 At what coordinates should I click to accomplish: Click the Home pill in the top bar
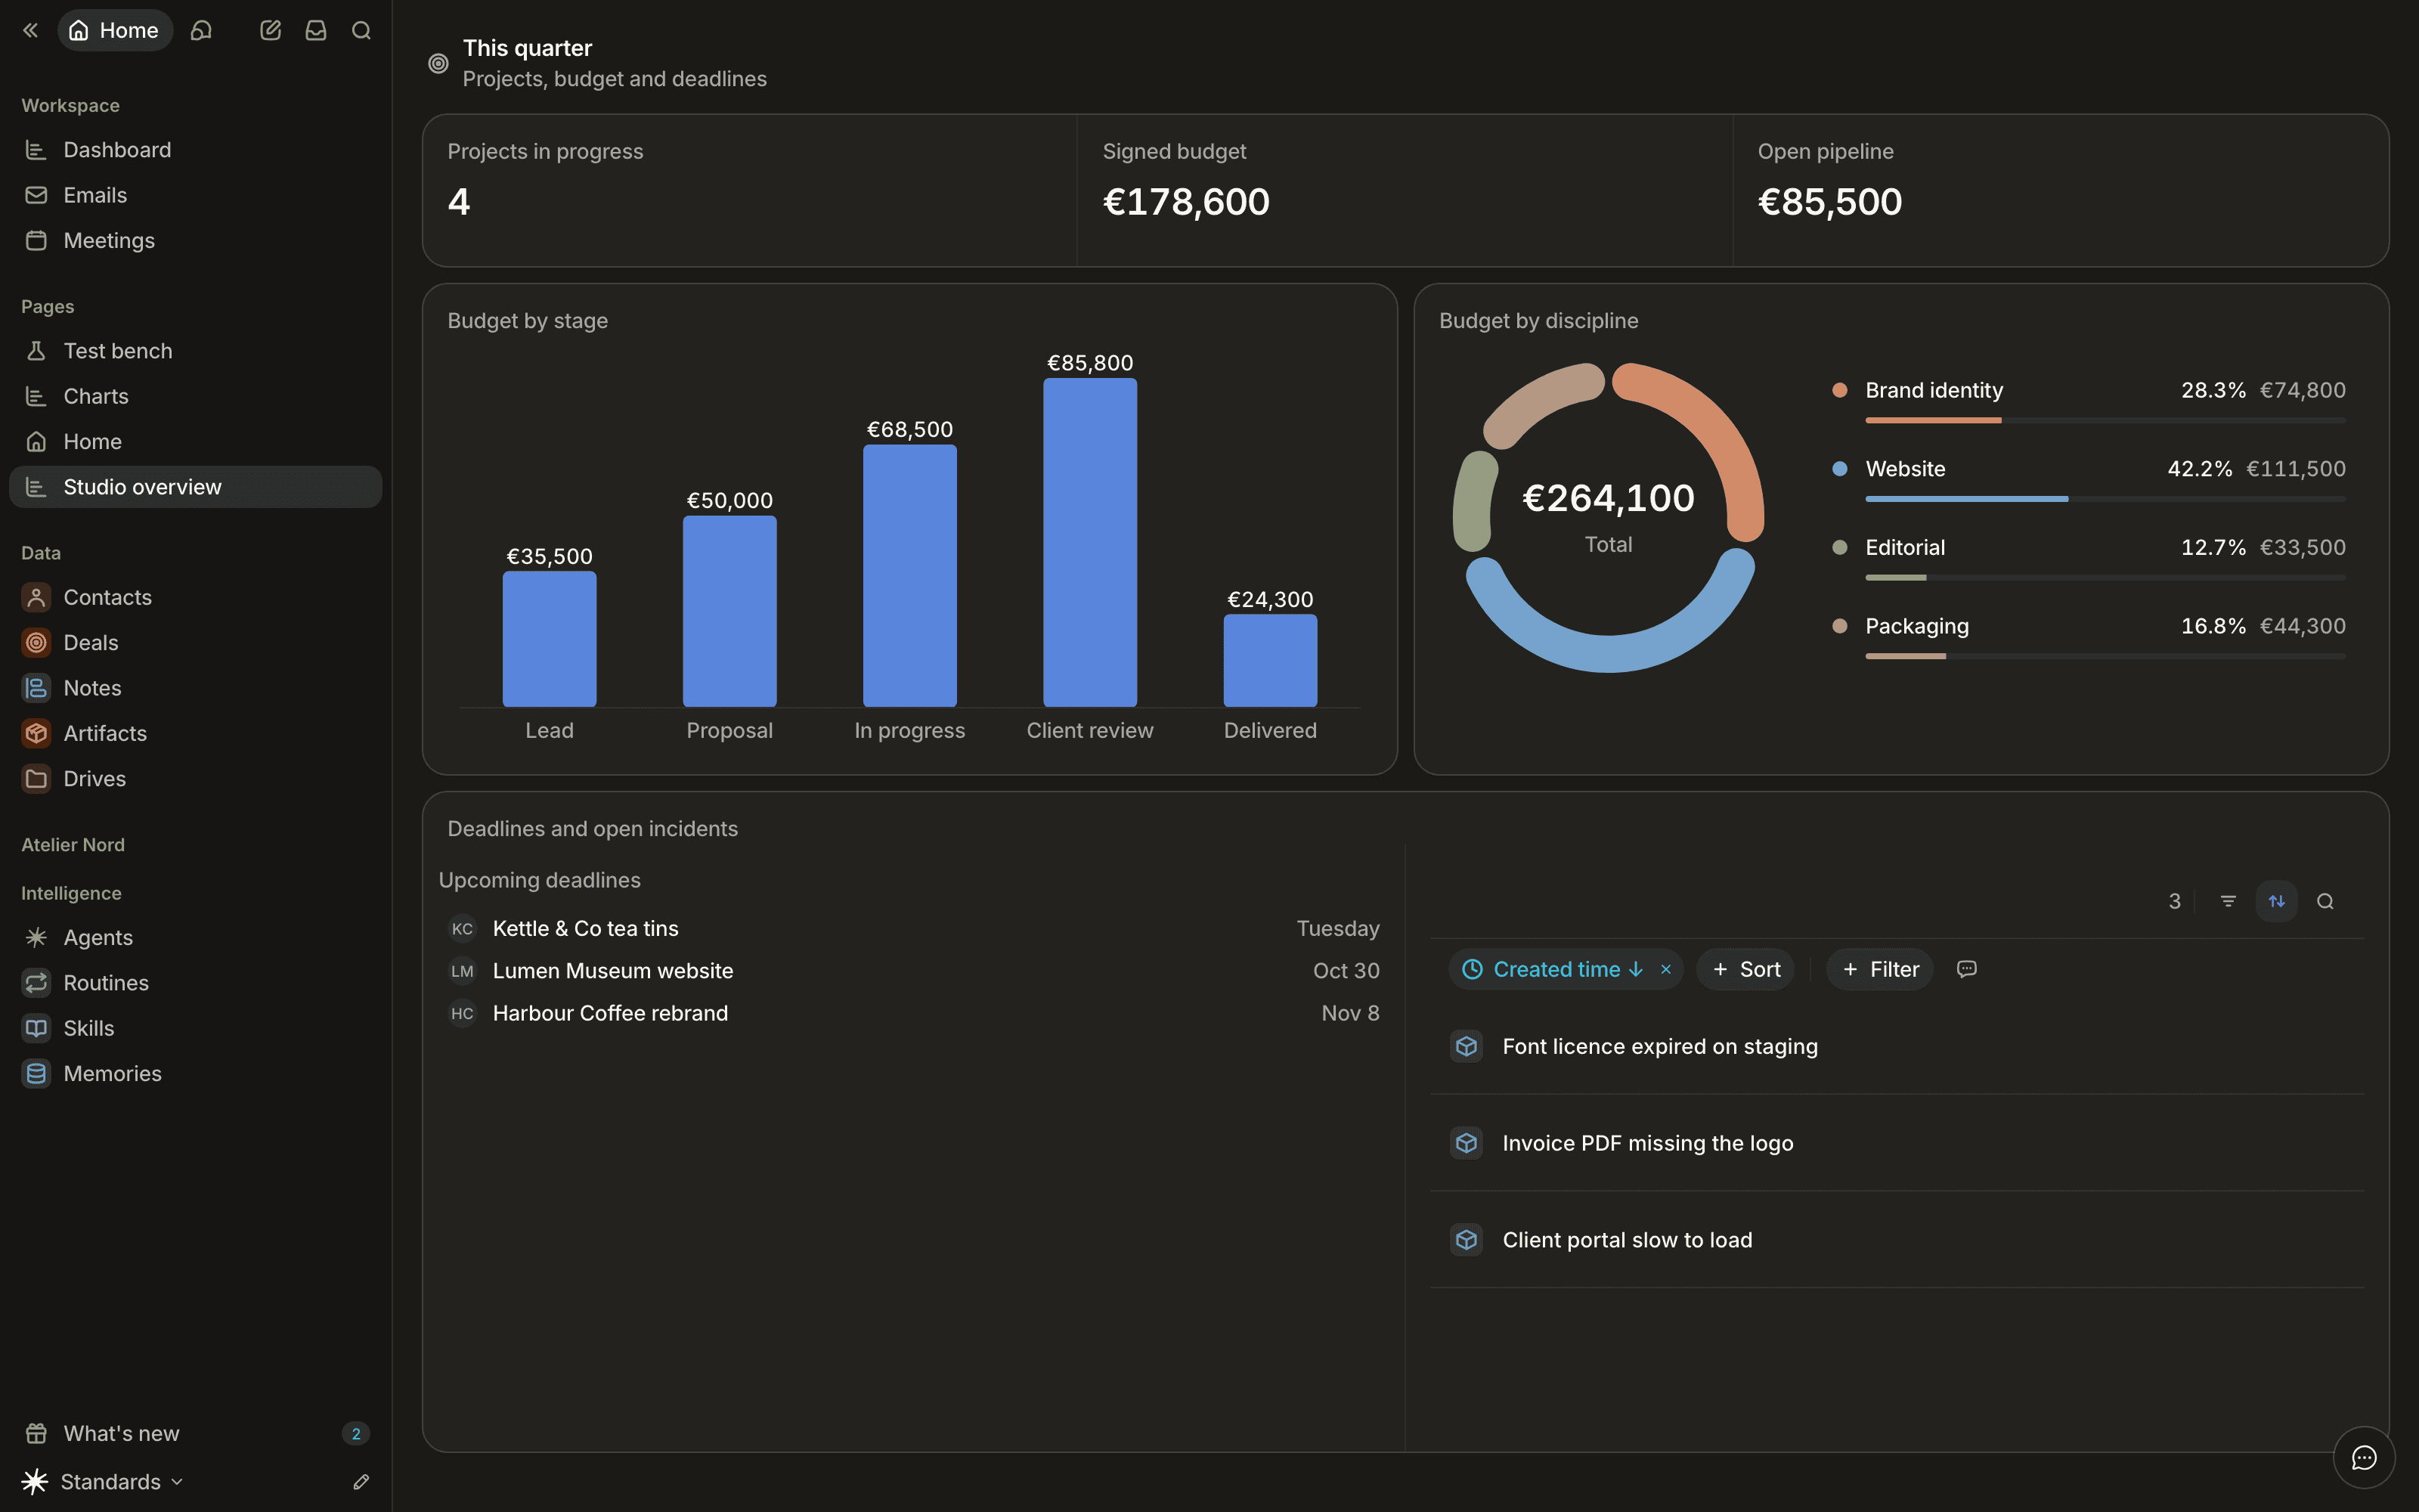[114, 30]
